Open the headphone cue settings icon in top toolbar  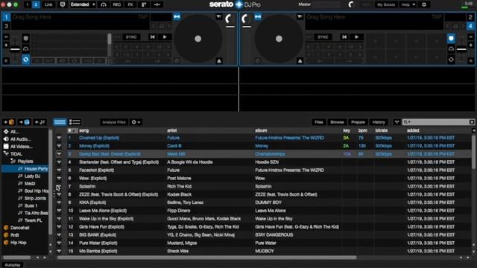[x=104, y=4]
